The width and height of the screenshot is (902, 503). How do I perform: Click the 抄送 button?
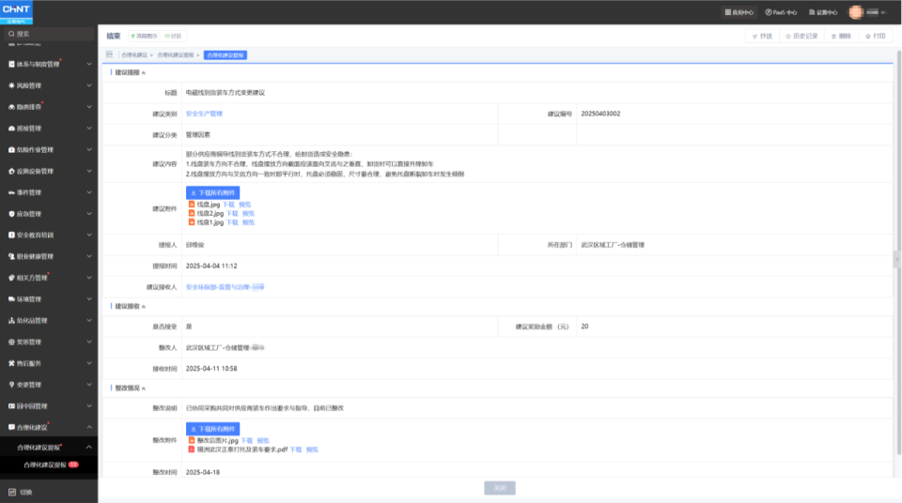[x=762, y=37]
